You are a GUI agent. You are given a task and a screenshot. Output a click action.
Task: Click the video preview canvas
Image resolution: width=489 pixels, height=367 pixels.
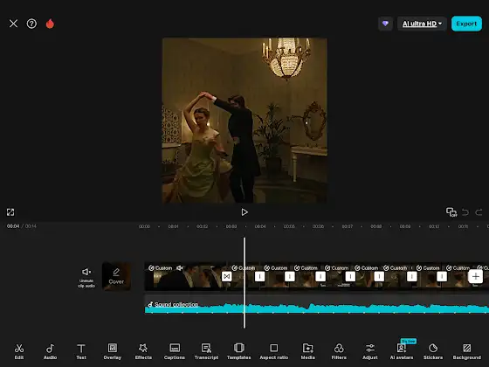244,121
